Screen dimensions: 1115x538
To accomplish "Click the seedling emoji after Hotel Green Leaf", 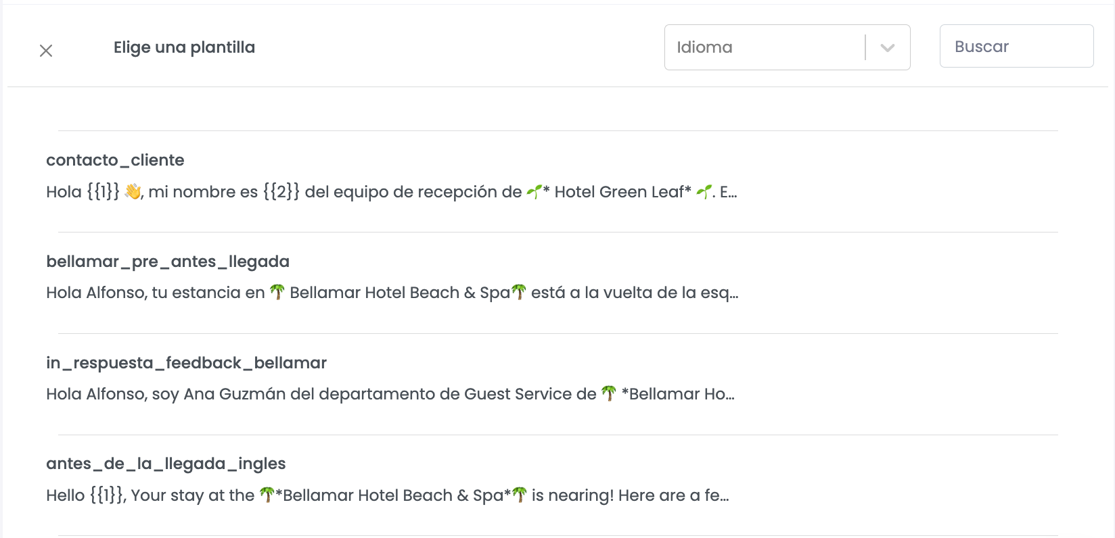I will (704, 192).
